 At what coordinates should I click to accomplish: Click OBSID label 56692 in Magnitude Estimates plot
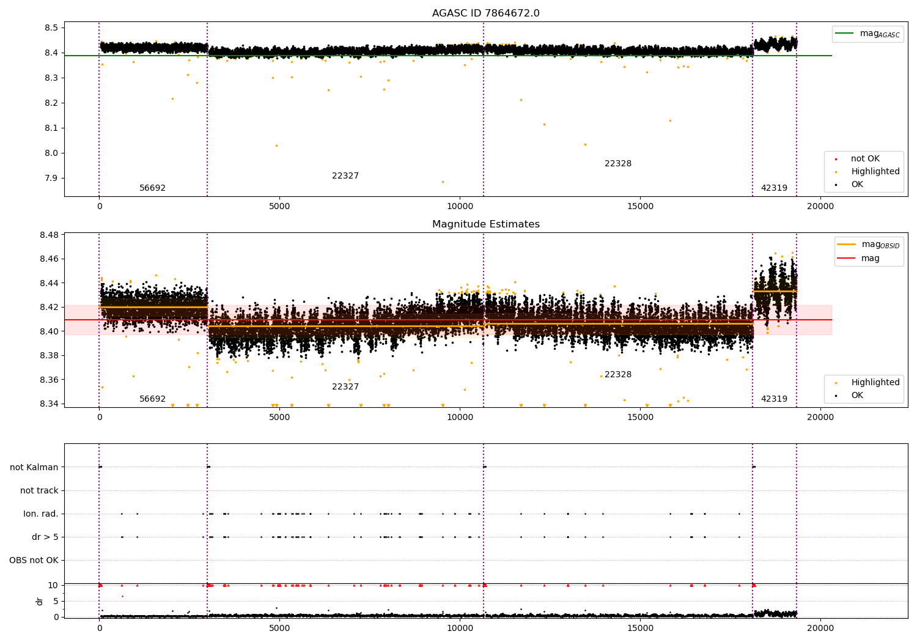tap(152, 399)
